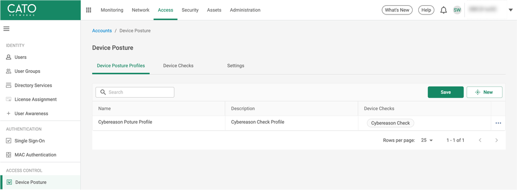Click the Help button

pos(427,10)
